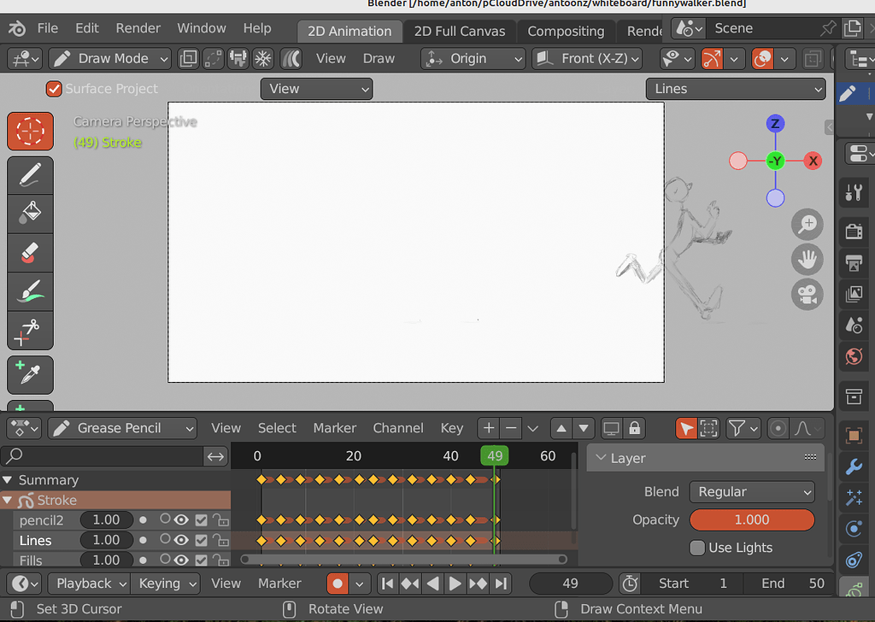The width and height of the screenshot is (875, 622).
Task: Click the remove layer minus button
Action: click(511, 428)
